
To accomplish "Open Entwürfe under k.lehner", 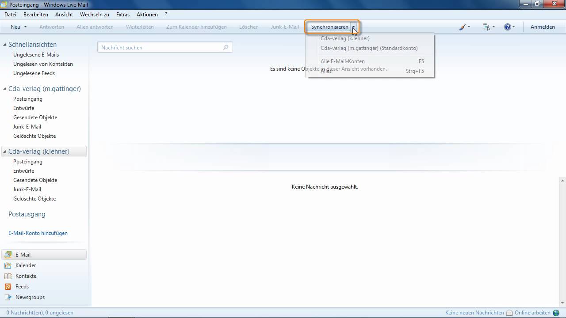I will point(24,171).
